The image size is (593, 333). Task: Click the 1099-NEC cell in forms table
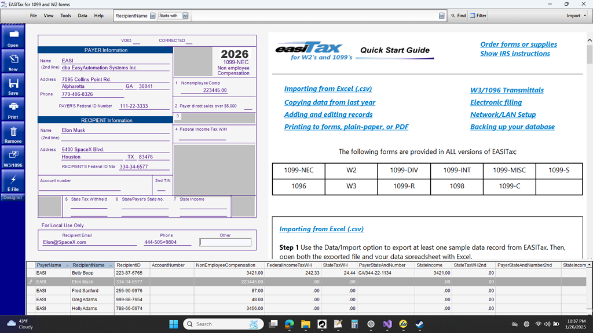tap(299, 171)
